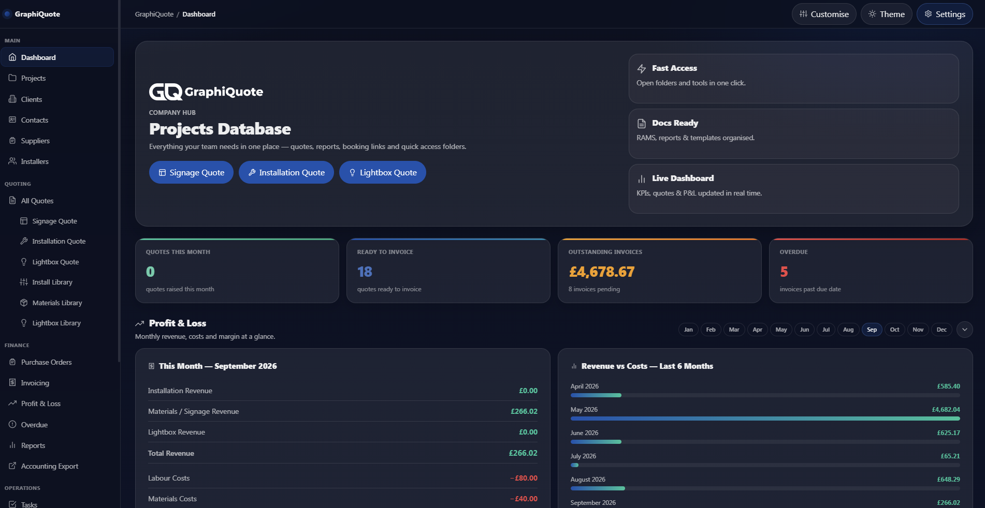Click the Purchase Orders clipboard icon

click(12, 362)
